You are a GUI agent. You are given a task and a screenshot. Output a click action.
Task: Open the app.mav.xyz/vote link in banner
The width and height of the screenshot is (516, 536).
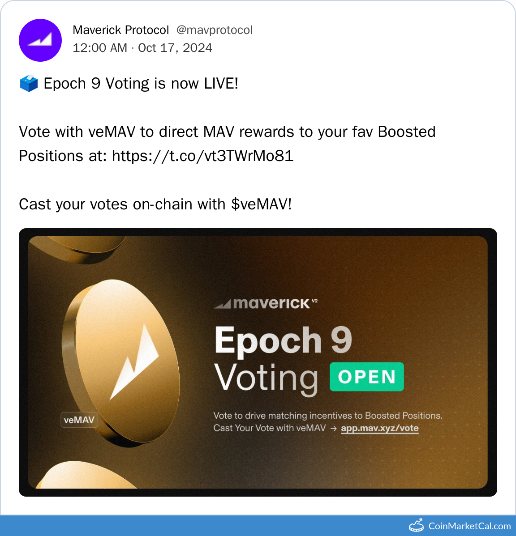coord(380,428)
